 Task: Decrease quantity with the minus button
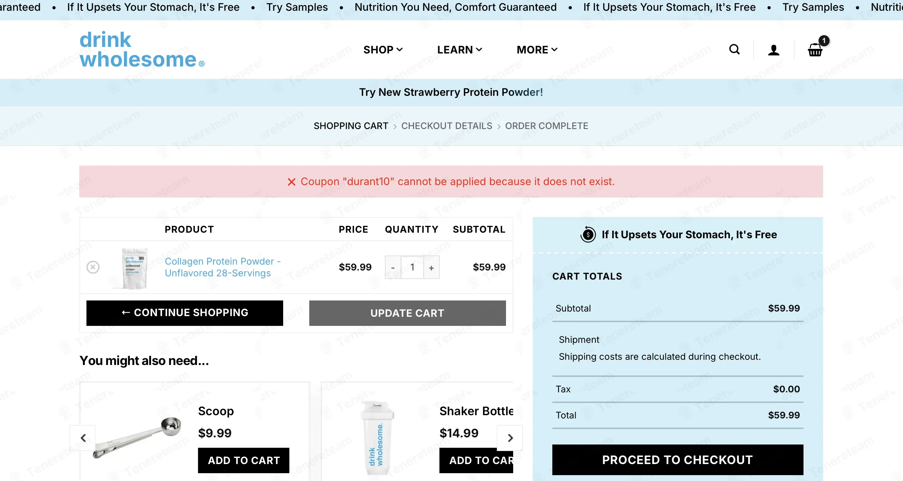[x=393, y=268]
